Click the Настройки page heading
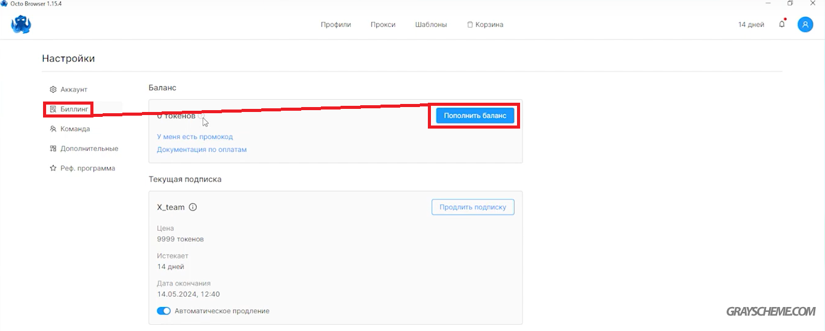Screen dimensions: 825x331 point(68,58)
